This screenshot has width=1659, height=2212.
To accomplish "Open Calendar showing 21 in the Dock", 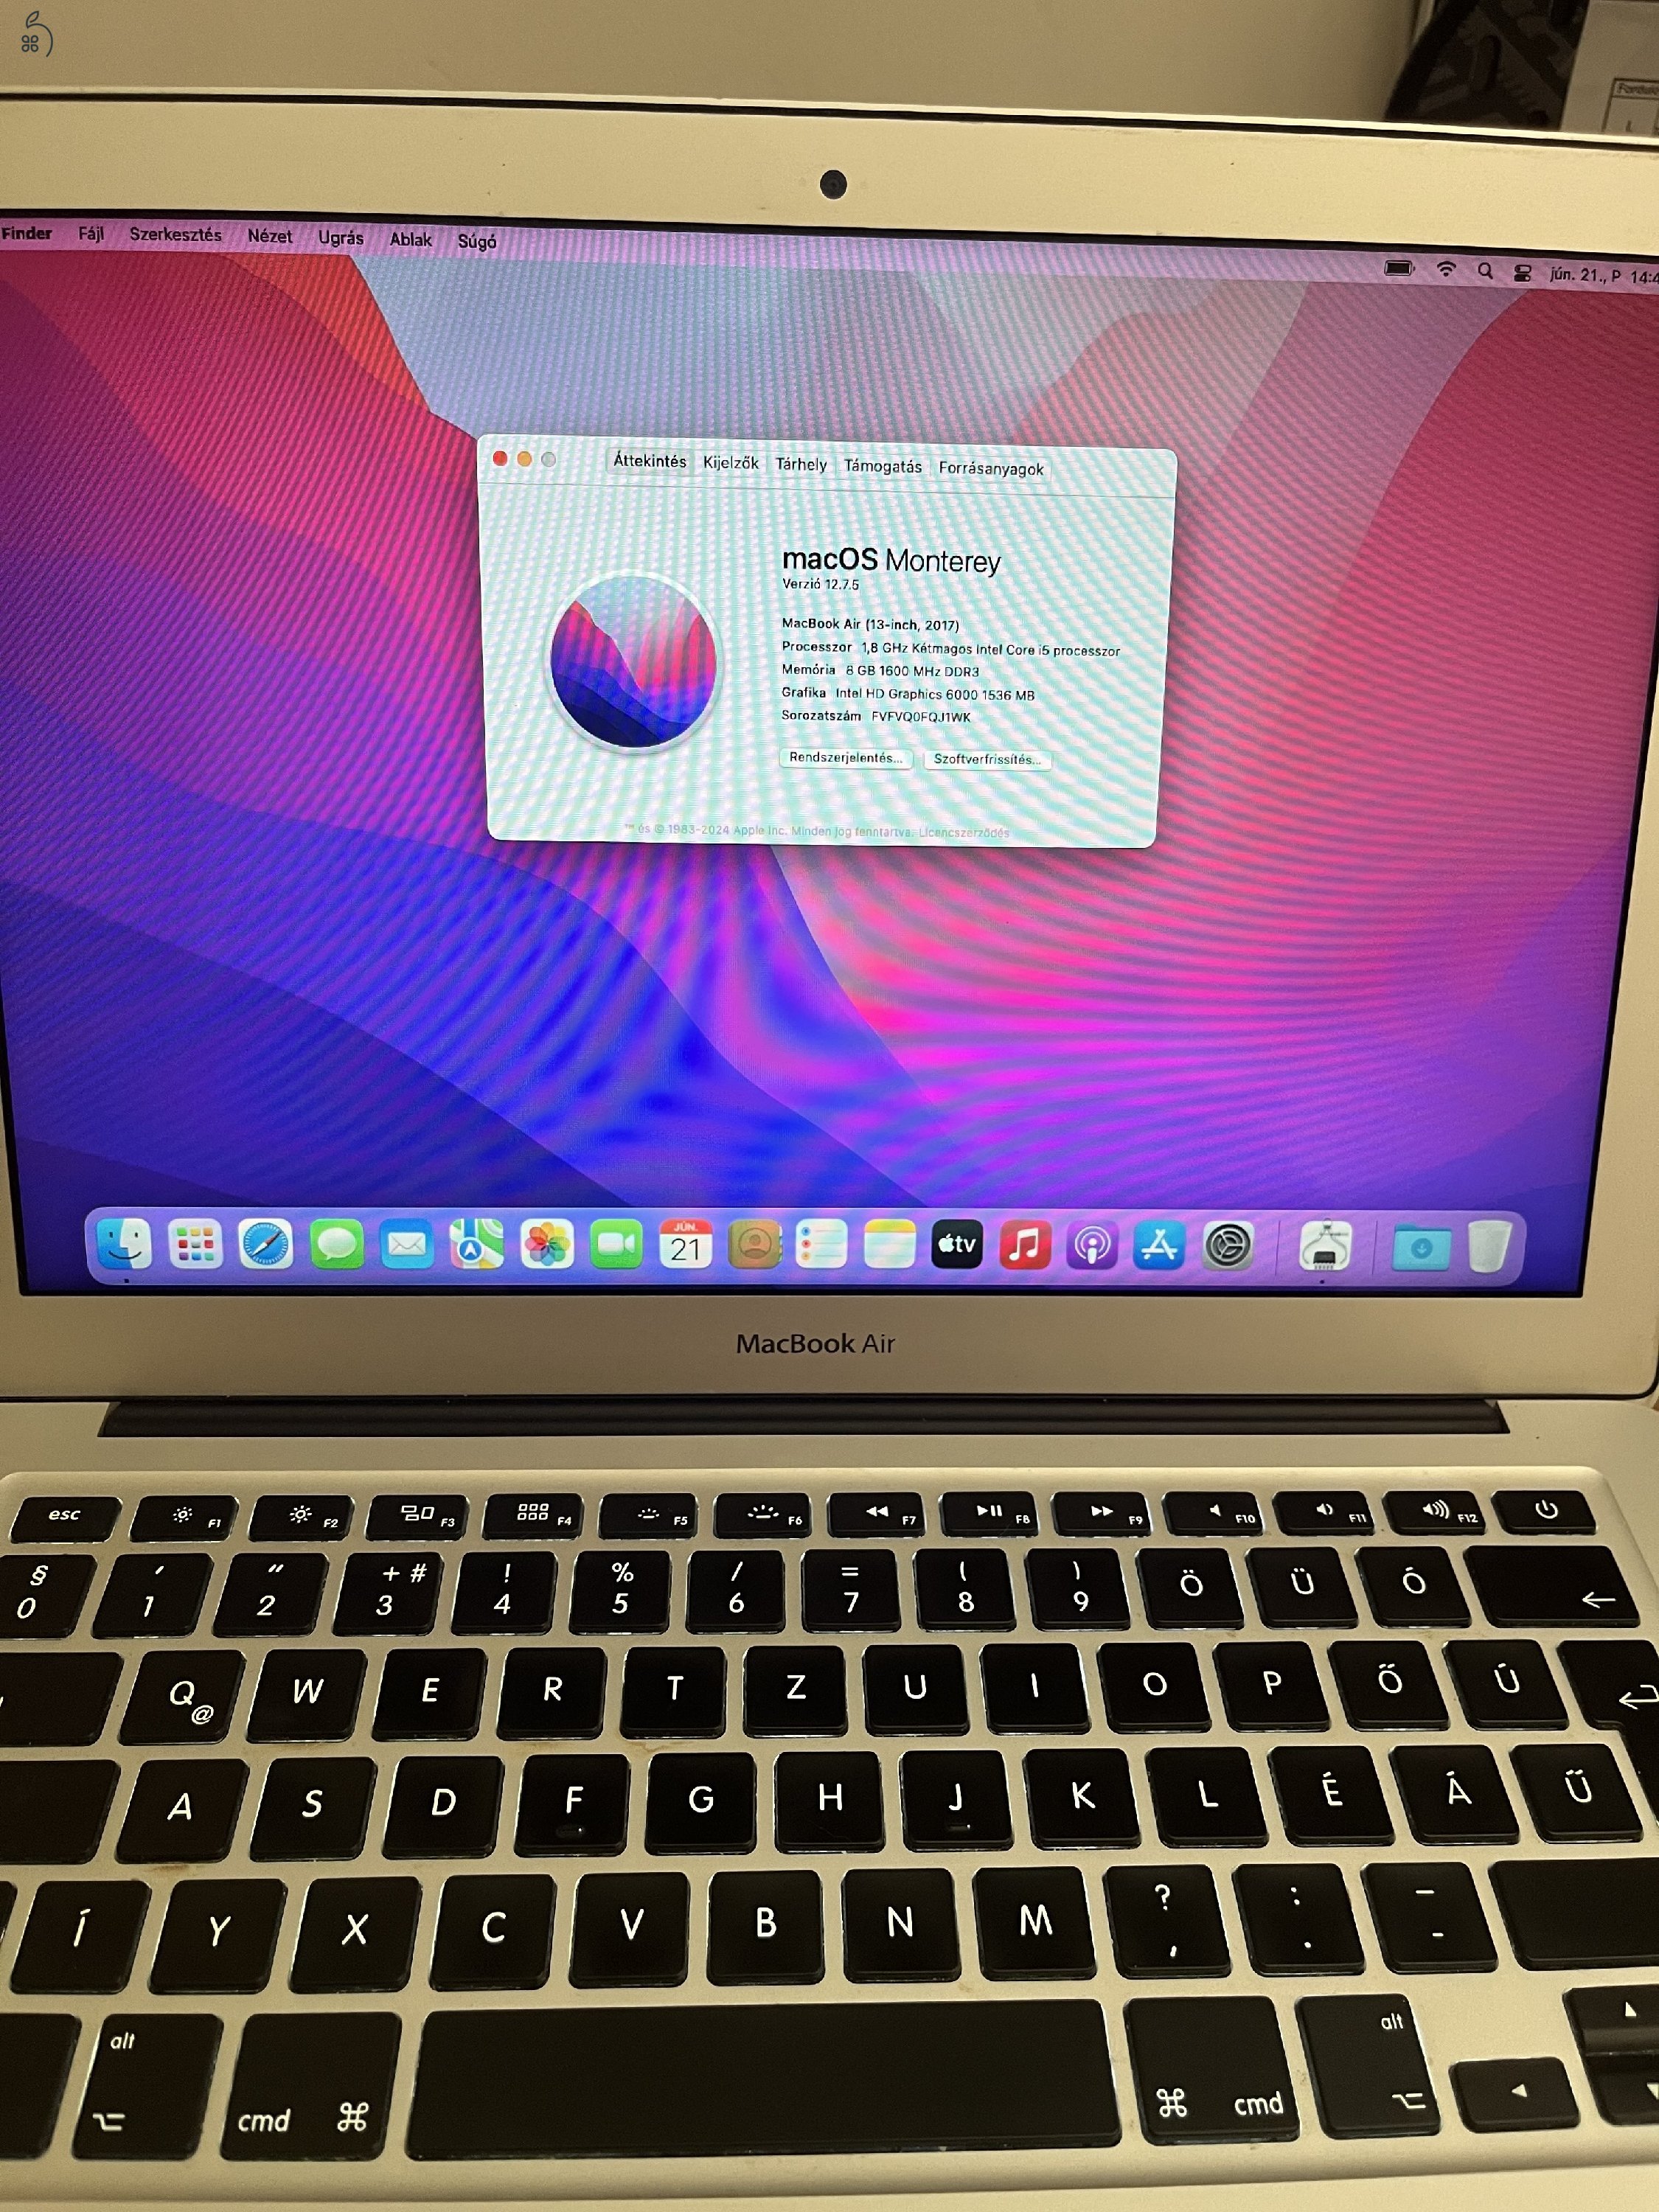I will [x=685, y=1244].
